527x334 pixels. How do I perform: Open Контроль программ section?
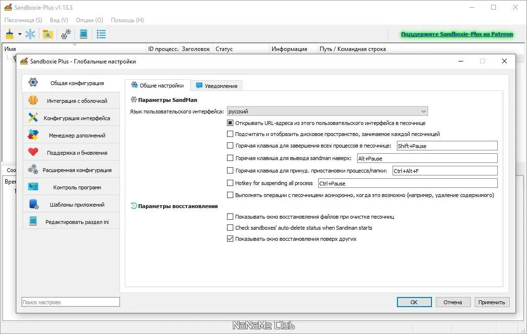point(71,187)
